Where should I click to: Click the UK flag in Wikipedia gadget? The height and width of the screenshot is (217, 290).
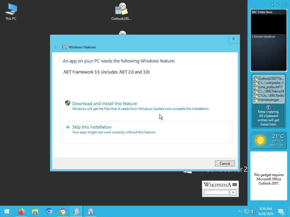click(235, 185)
